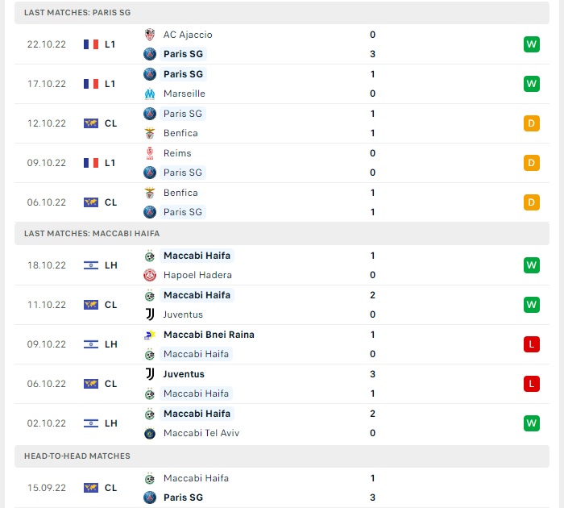Click the 3 score in the 15.09.22 match

point(372,498)
